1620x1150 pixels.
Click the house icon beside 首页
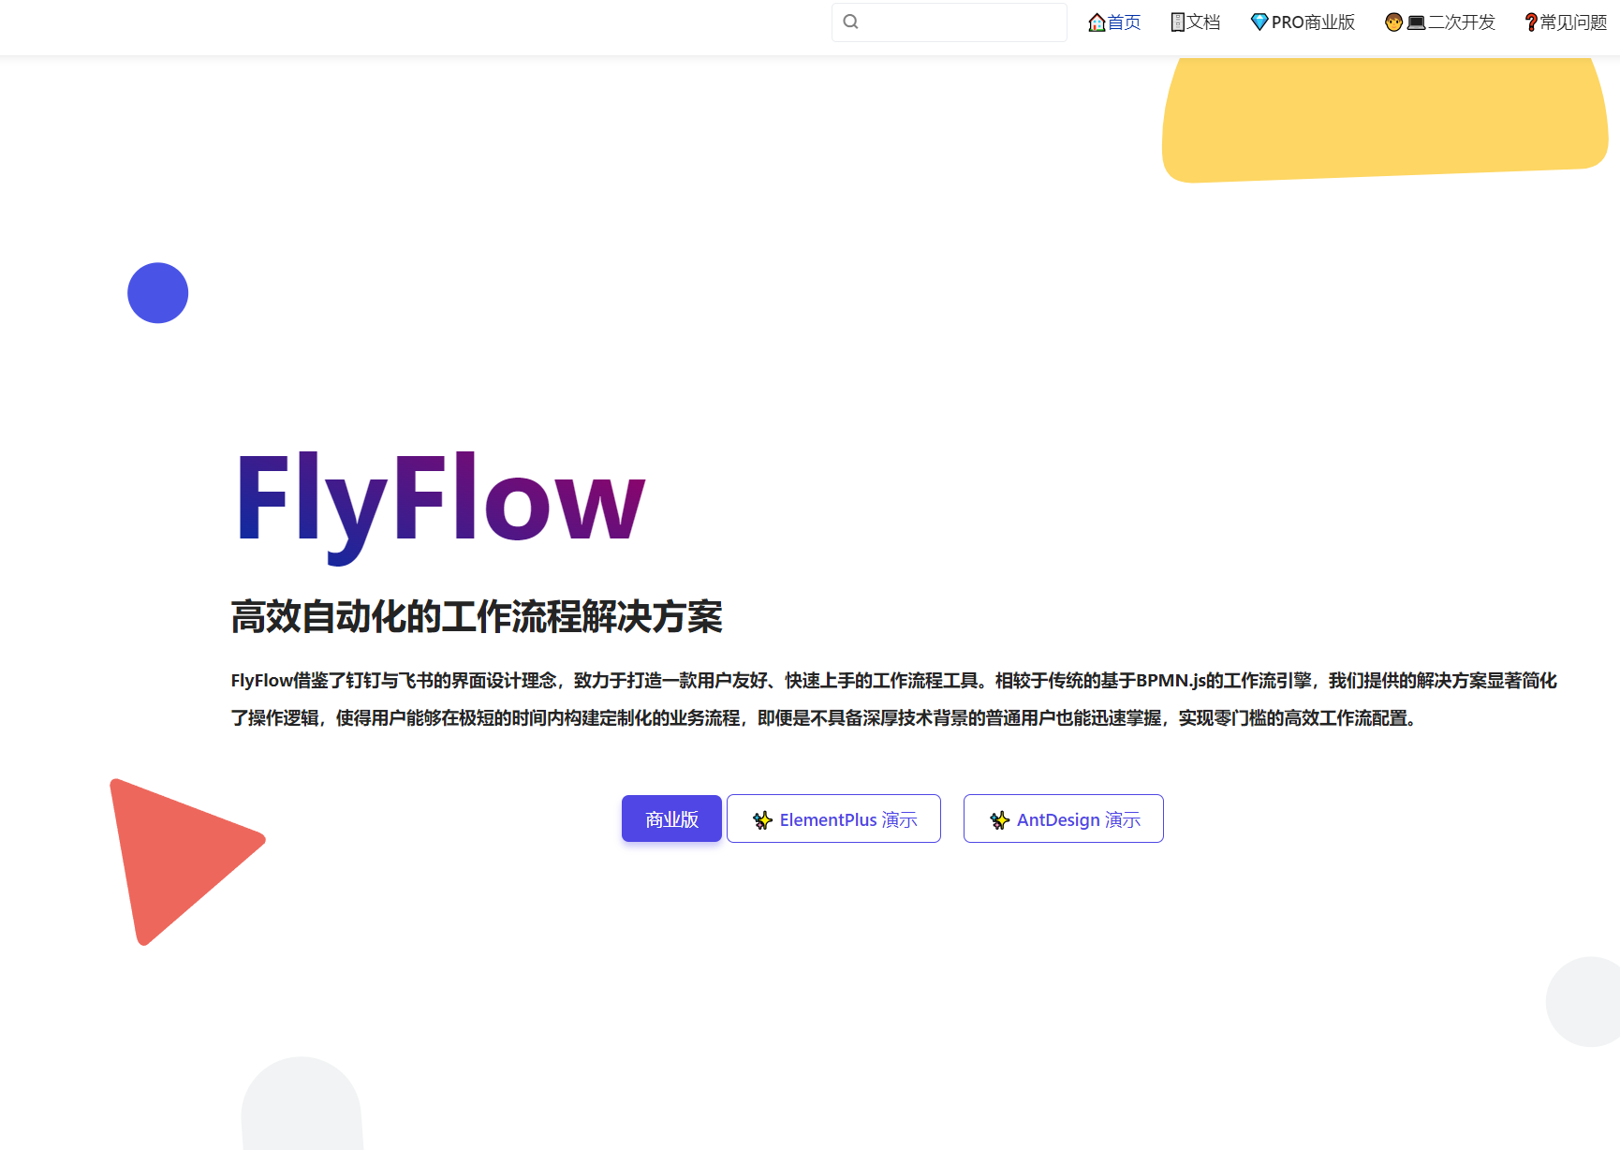1097,22
